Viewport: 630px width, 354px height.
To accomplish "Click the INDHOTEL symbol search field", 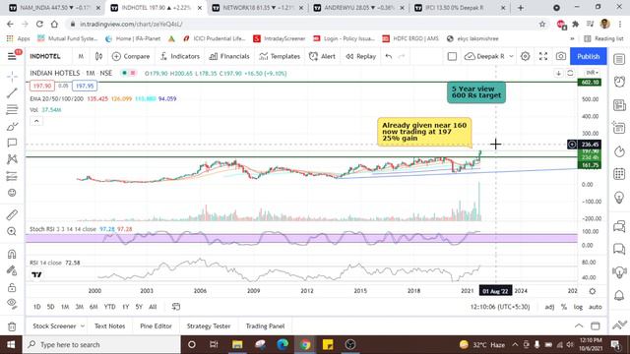I will tap(45, 57).
